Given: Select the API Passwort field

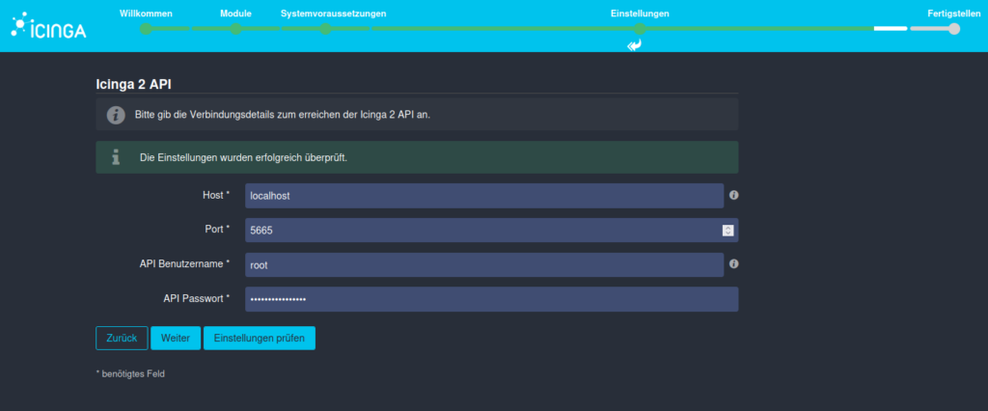Looking at the screenshot, I should (491, 299).
